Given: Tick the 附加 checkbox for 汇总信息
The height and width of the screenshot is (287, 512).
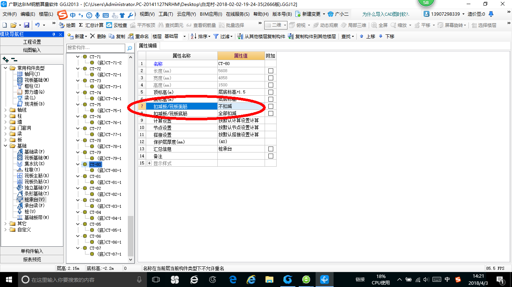Looking at the screenshot, I should coord(271,149).
